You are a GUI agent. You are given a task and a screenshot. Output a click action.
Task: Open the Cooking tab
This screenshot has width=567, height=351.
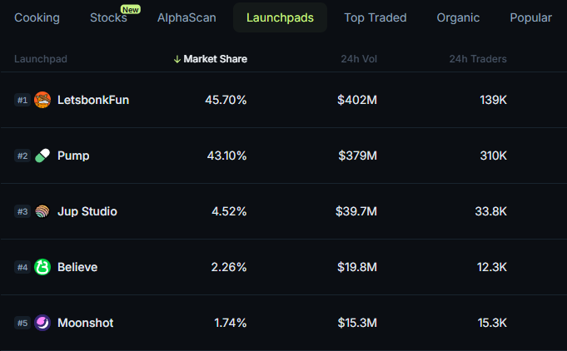[37, 17]
